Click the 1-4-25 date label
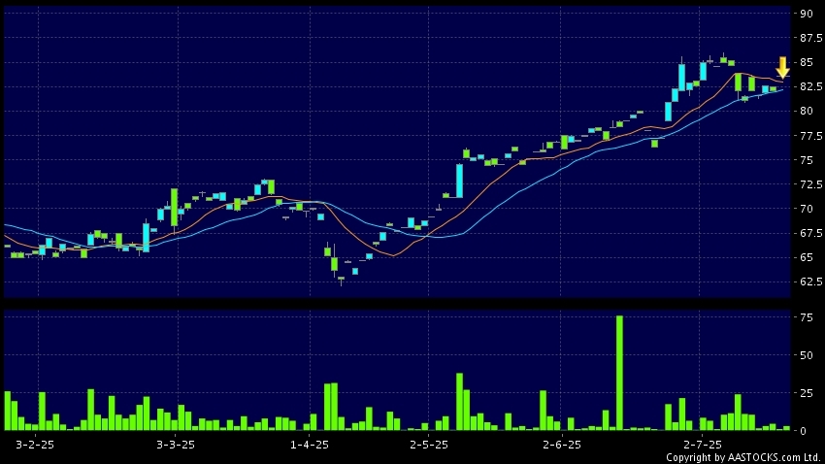This screenshot has width=825, height=464. 310,445
